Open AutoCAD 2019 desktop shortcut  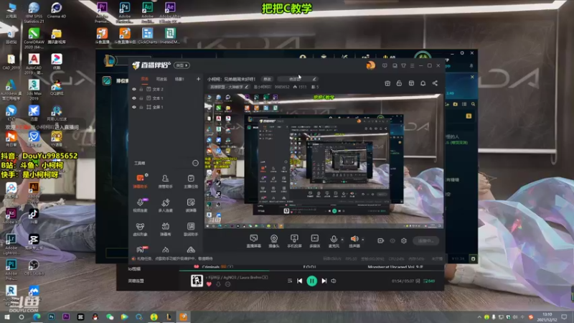[34, 63]
